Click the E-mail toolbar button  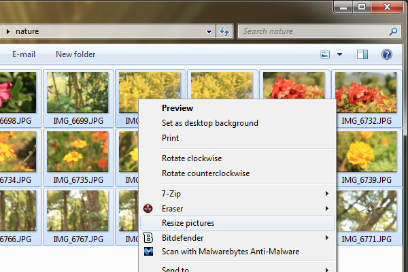[x=24, y=54]
